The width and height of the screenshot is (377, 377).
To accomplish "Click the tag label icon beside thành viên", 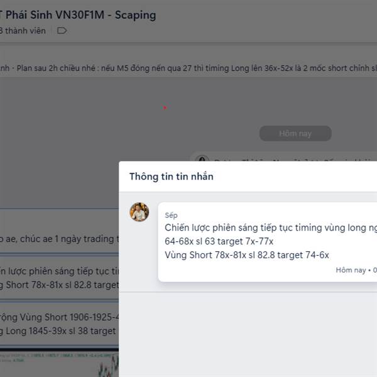I will tap(62, 31).
